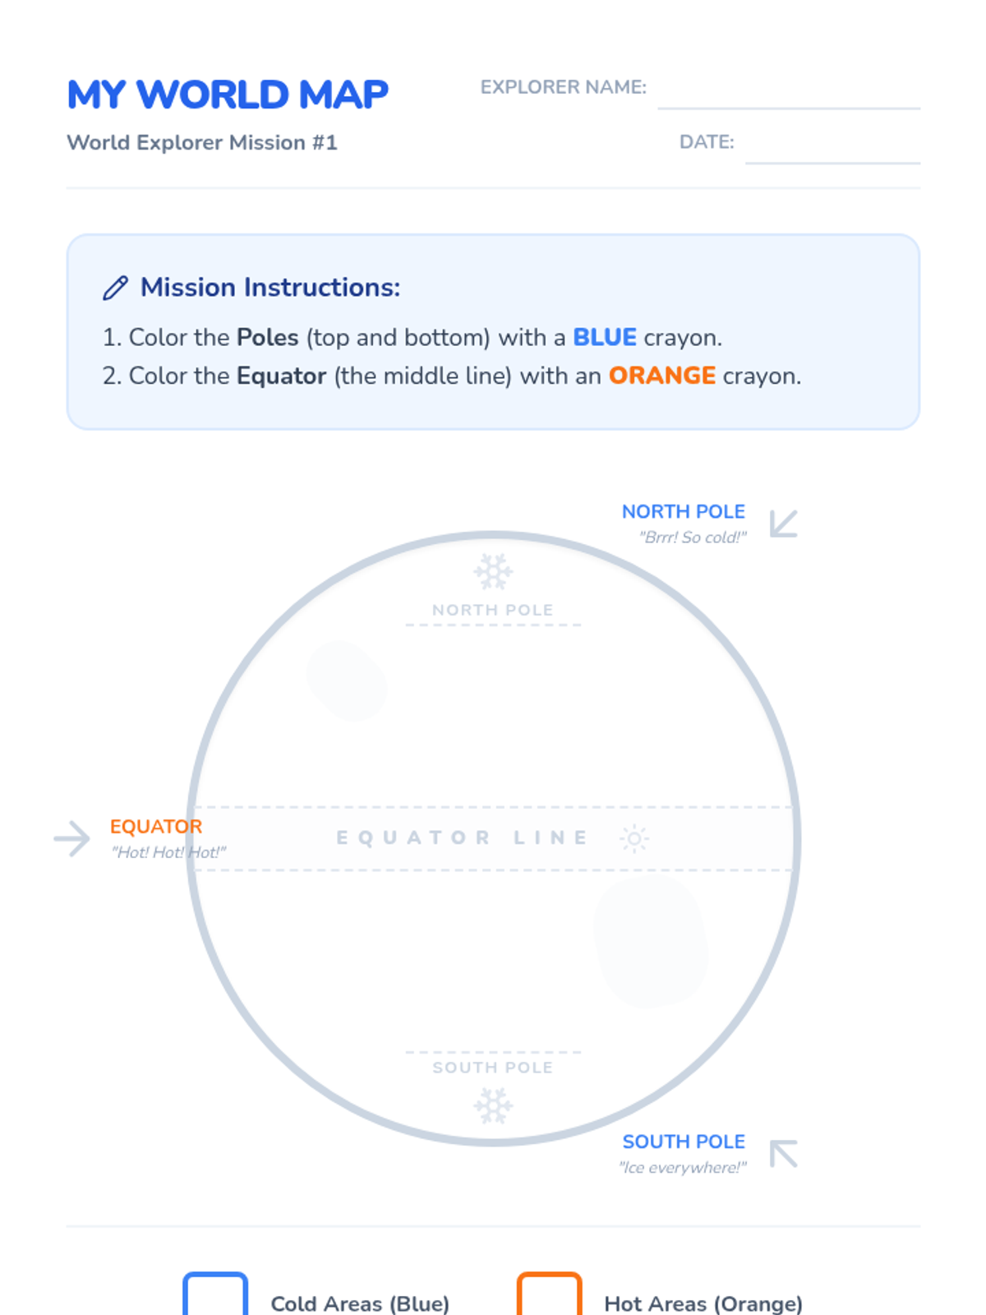Click the MY WORLD MAP title
The image size is (986, 1315).
pos(228,95)
